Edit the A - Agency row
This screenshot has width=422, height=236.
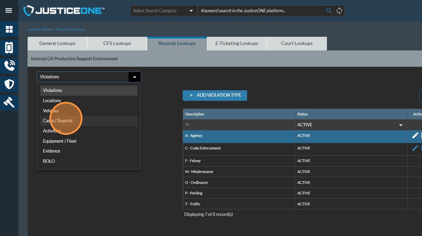tap(415, 136)
